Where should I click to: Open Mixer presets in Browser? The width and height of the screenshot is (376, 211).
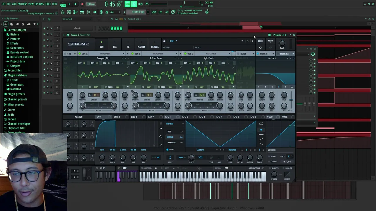pyautogui.click(x=16, y=105)
